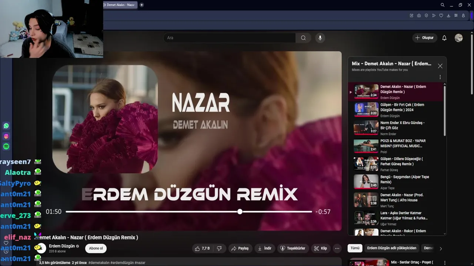Select currently playing Nazar Erdem Düzgün Remix entry
This screenshot has height=266, width=474.
click(x=396, y=92)
